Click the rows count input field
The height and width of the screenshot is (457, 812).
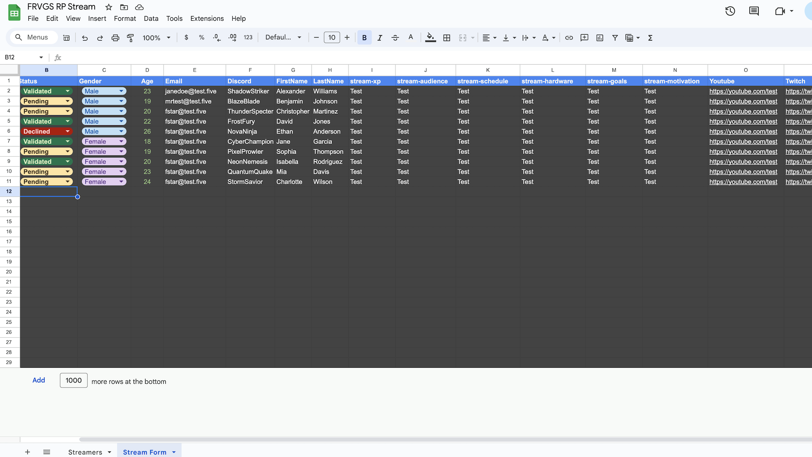[74, 380]
